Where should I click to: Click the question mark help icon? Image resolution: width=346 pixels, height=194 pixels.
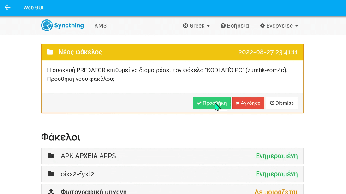tap(223, 26)
